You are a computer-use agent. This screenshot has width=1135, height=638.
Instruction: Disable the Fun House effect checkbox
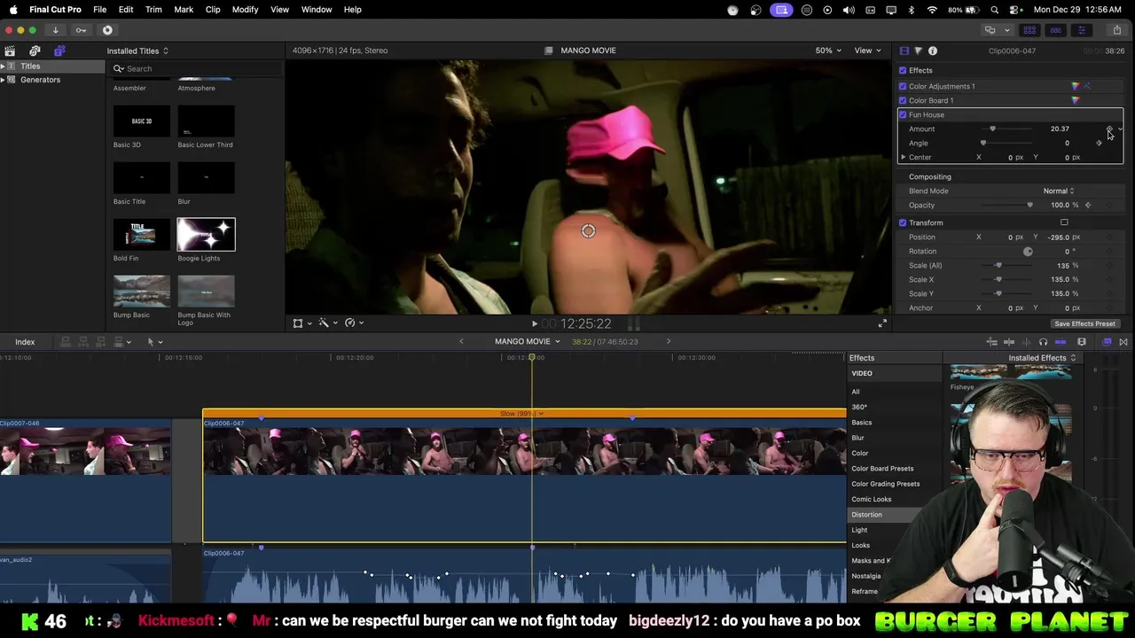pyautogui.click(x=903, y=115)
